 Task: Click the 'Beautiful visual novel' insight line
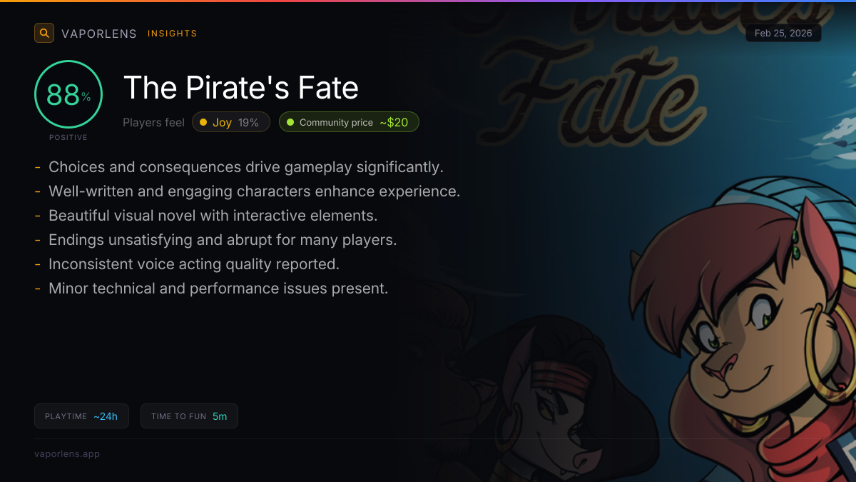click(x=213, y=216)
